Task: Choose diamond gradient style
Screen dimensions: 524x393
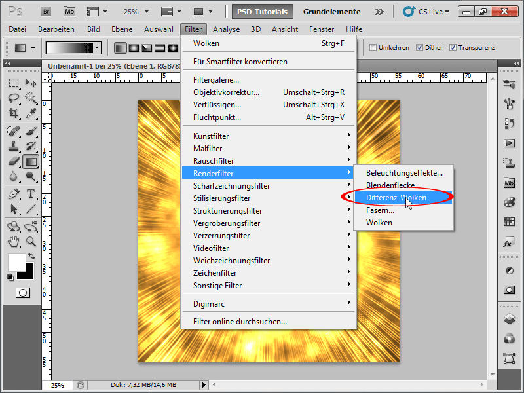Action: (x=173, y=48)
